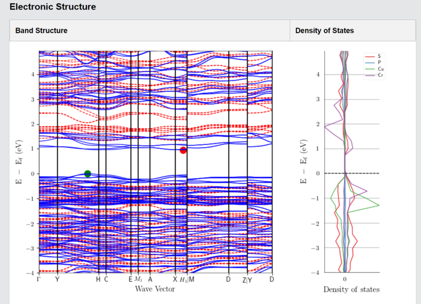
Task: Click the green Cu legend line swatch
Action: click(370, 69)
